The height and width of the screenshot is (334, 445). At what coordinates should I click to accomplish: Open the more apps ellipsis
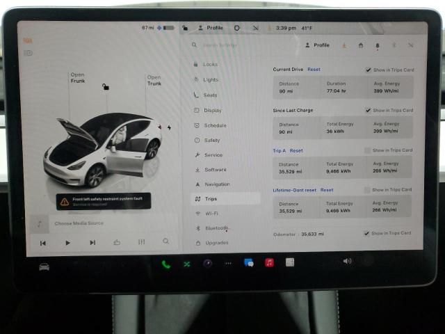228,264
